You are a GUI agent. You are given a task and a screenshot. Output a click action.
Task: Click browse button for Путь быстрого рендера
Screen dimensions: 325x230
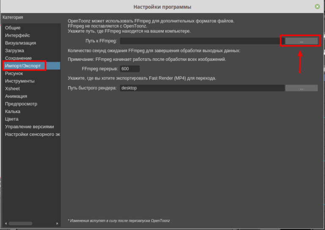click(301, 88)
